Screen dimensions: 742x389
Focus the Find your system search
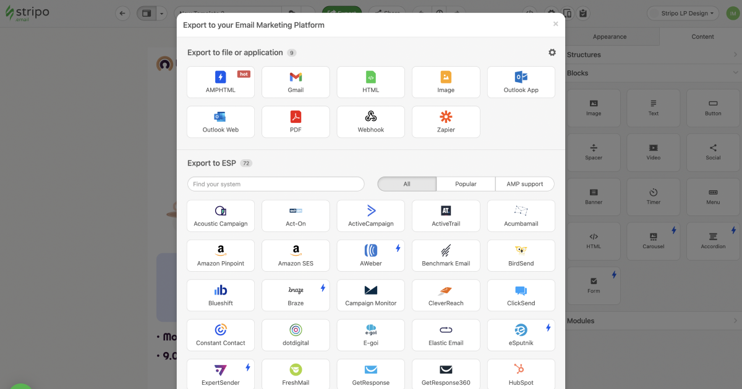276,184
